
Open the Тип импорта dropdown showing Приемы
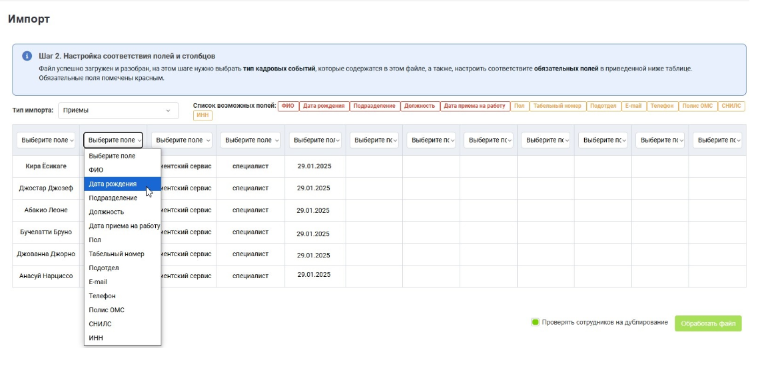(119, 110)
